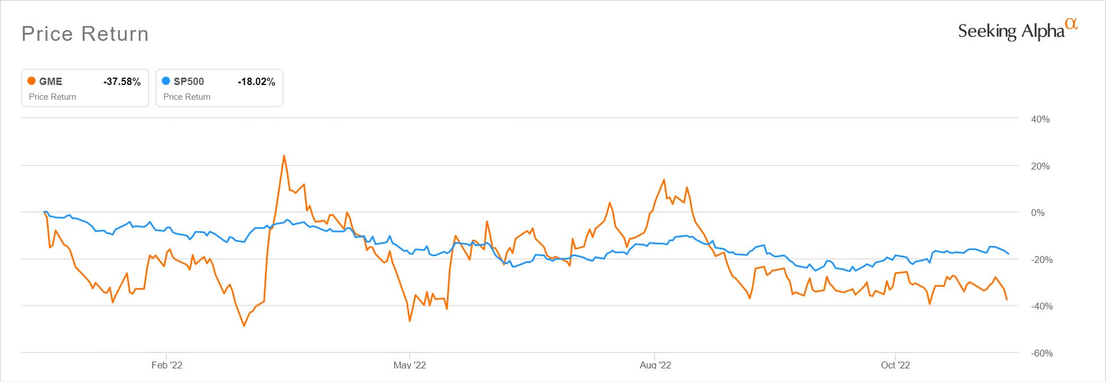Toggle the SP500 series legend label
This screenshot has height=382, width=1106.
188,82
